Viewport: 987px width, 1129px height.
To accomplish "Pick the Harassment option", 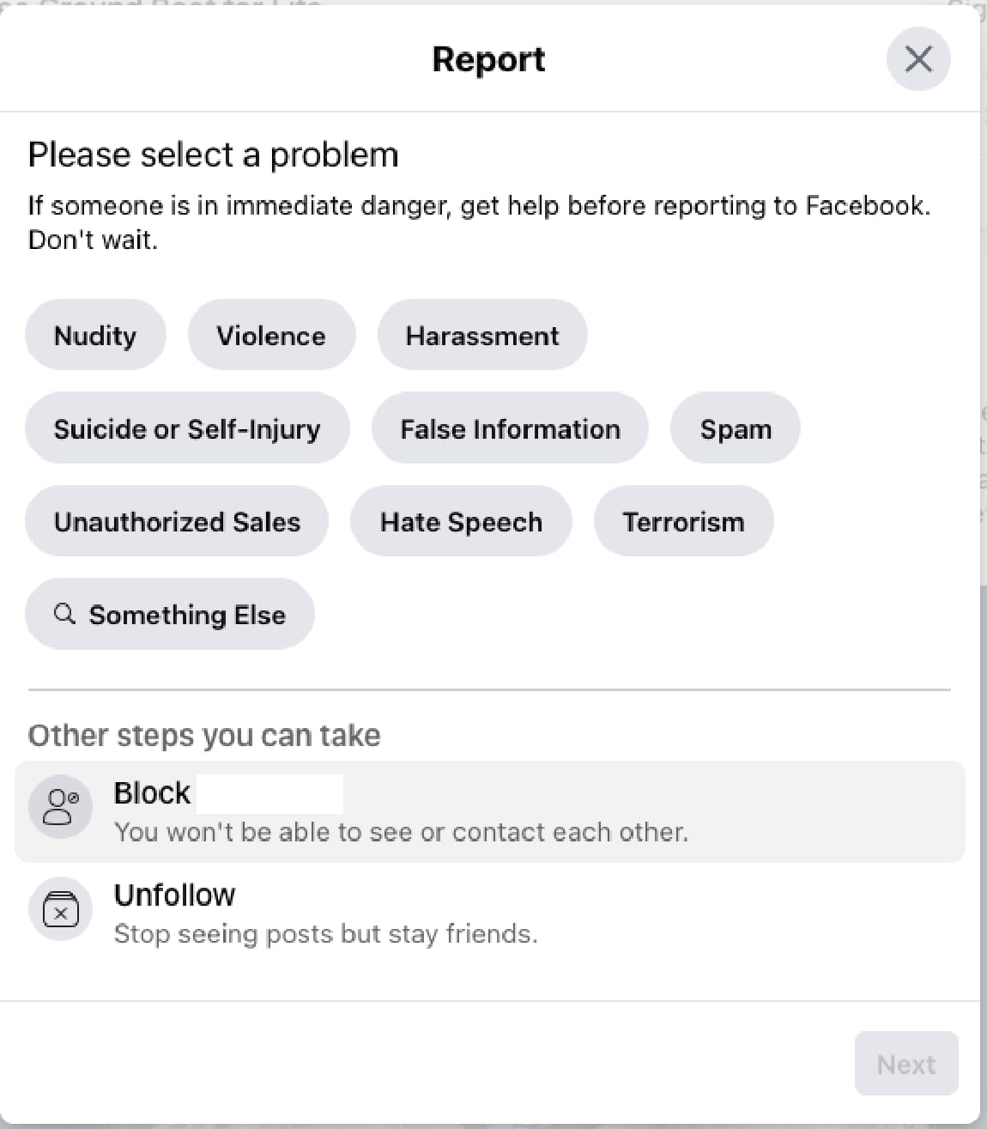I will point(482,335).
